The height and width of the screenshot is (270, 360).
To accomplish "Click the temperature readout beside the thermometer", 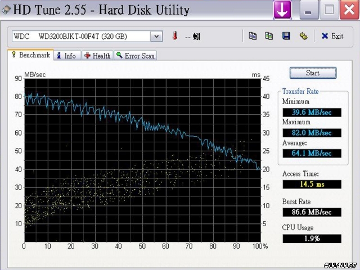I will 192,37.
